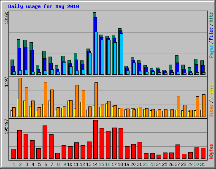Click day 20 on the x-axis
216x169 pixels.
point(133,164)
